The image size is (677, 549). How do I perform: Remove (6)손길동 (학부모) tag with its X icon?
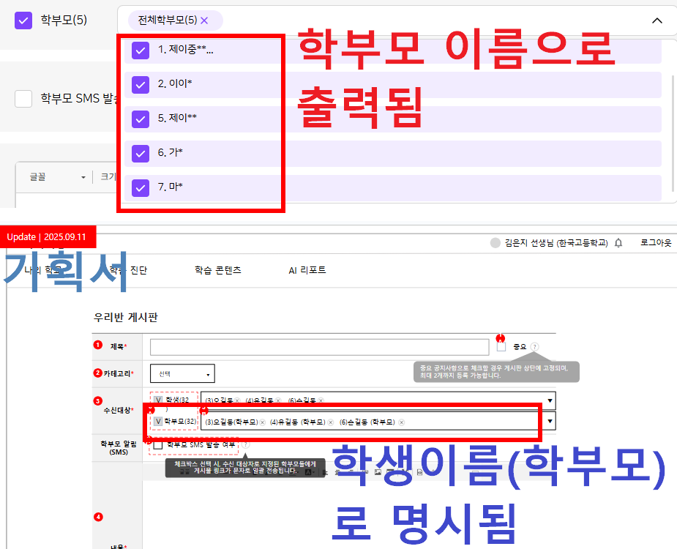pos(401,422)
